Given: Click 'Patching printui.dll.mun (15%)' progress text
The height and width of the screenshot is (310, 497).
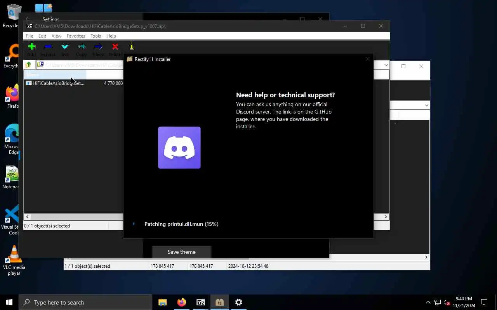Looking at the screenshot, I should point(181,224).
